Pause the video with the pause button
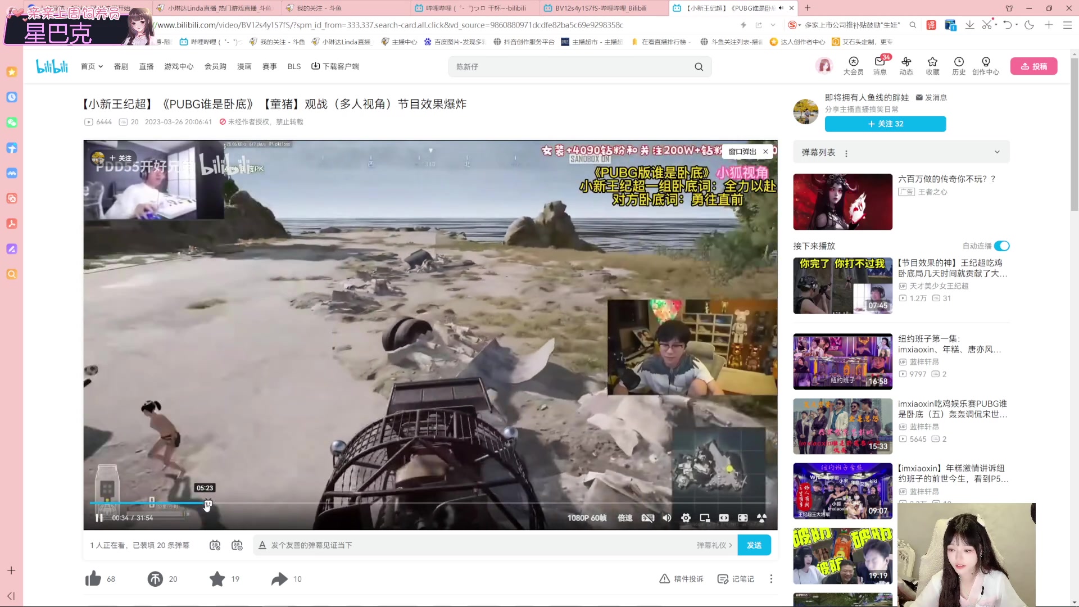The height and width of the screenshot is (607, 1079). tap(99, 518)
